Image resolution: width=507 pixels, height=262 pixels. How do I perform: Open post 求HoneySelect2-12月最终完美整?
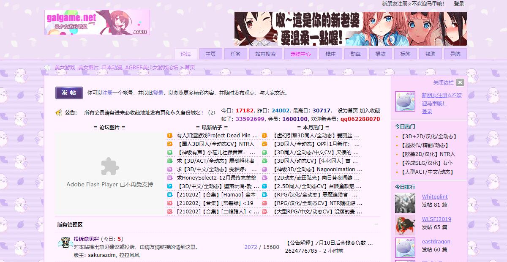[216, 178]
